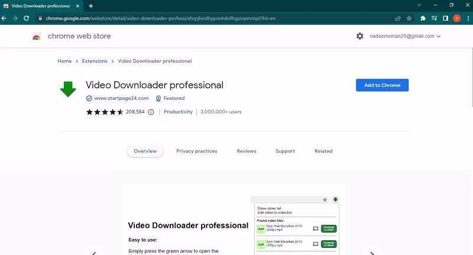Bookmark this page with the star icon
Viewport: 473px width, 255px height.
click(409, 18)
